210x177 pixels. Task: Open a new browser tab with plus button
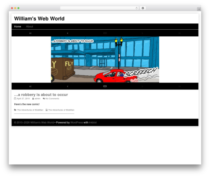[199, 9]
